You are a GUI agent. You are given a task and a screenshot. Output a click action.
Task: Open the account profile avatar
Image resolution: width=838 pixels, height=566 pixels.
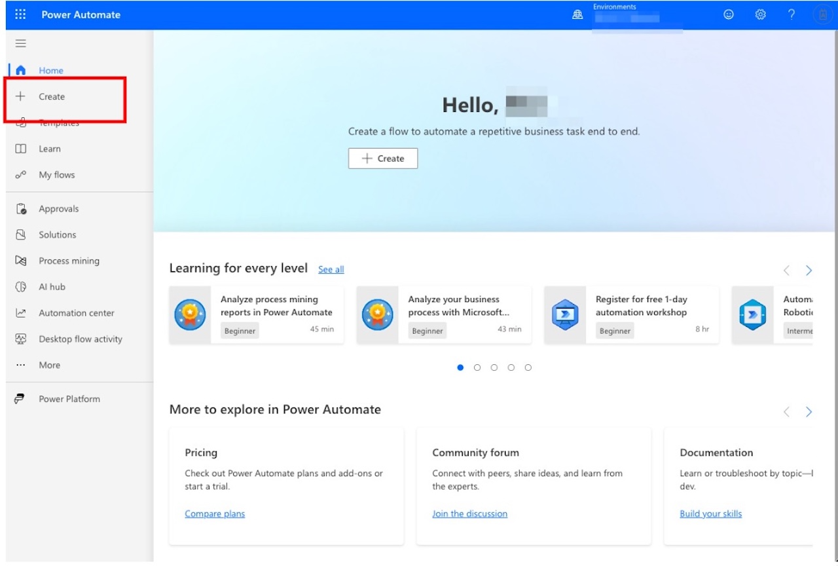pyautogui.click(x=823, y=14)
